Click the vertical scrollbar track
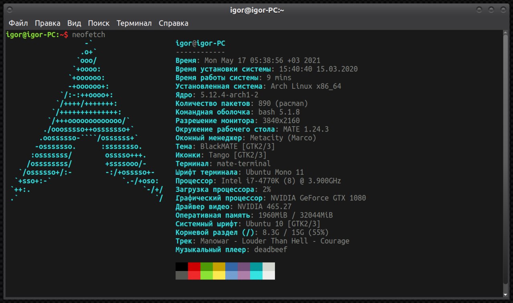 (505, 164)
